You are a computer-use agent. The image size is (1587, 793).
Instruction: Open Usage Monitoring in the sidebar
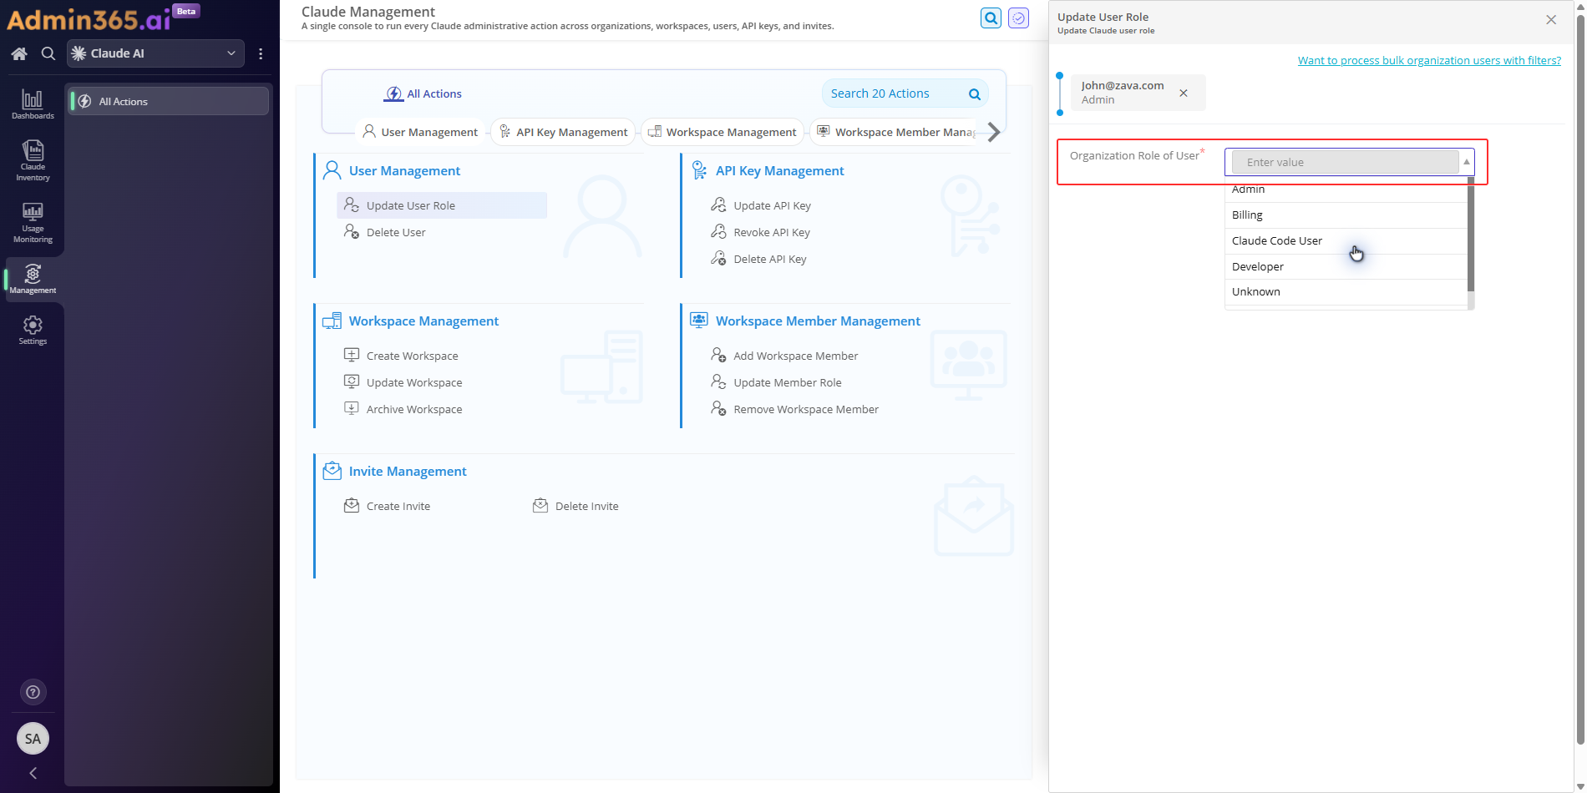(33, 222)
